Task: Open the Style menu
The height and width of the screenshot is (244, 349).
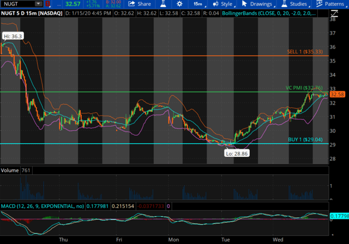Action: [224, 4]
